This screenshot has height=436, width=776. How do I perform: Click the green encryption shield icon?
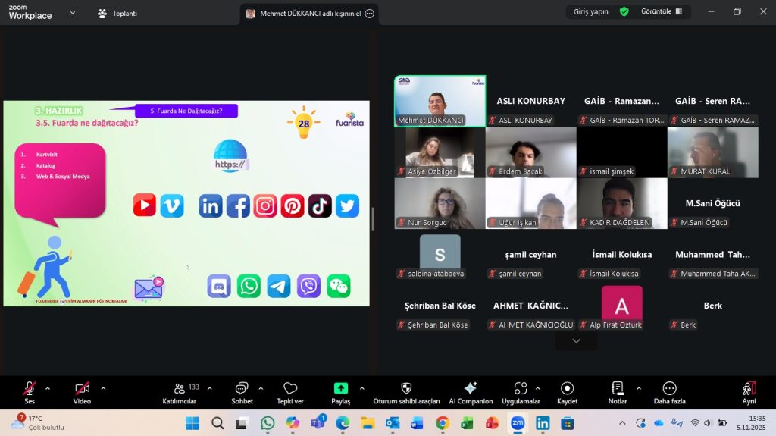click(624, 11)
